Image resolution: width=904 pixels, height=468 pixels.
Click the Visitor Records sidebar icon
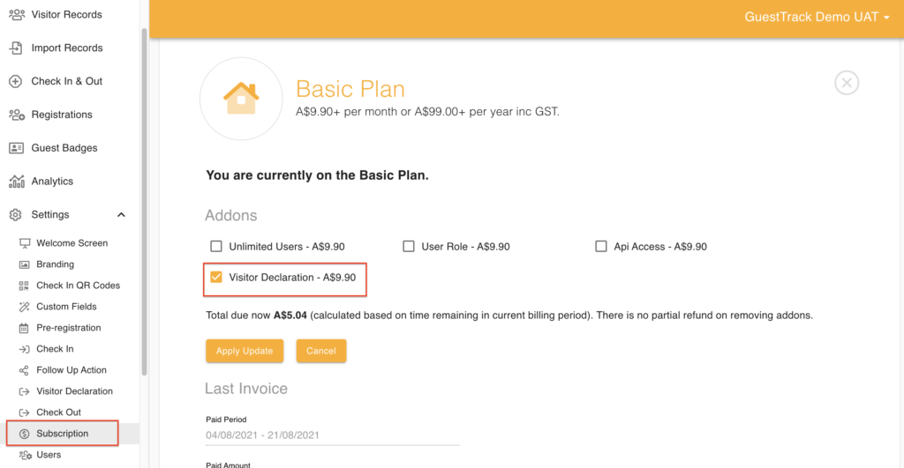(x=16, y=14)
